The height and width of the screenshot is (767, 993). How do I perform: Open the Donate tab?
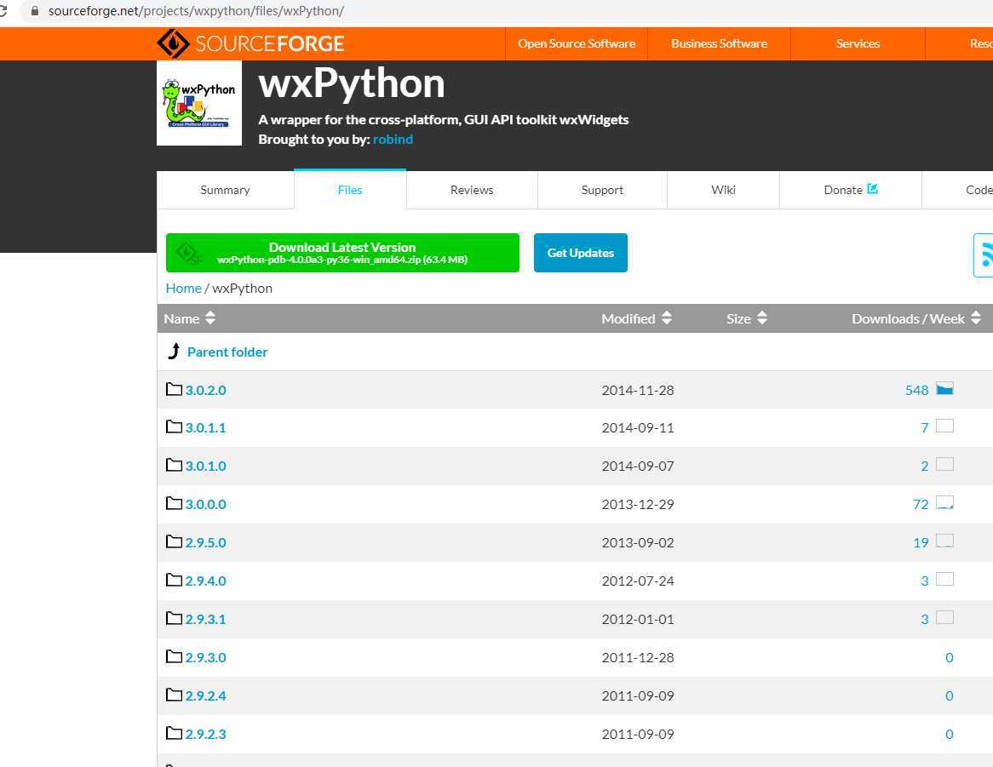[x=851, y=190]
